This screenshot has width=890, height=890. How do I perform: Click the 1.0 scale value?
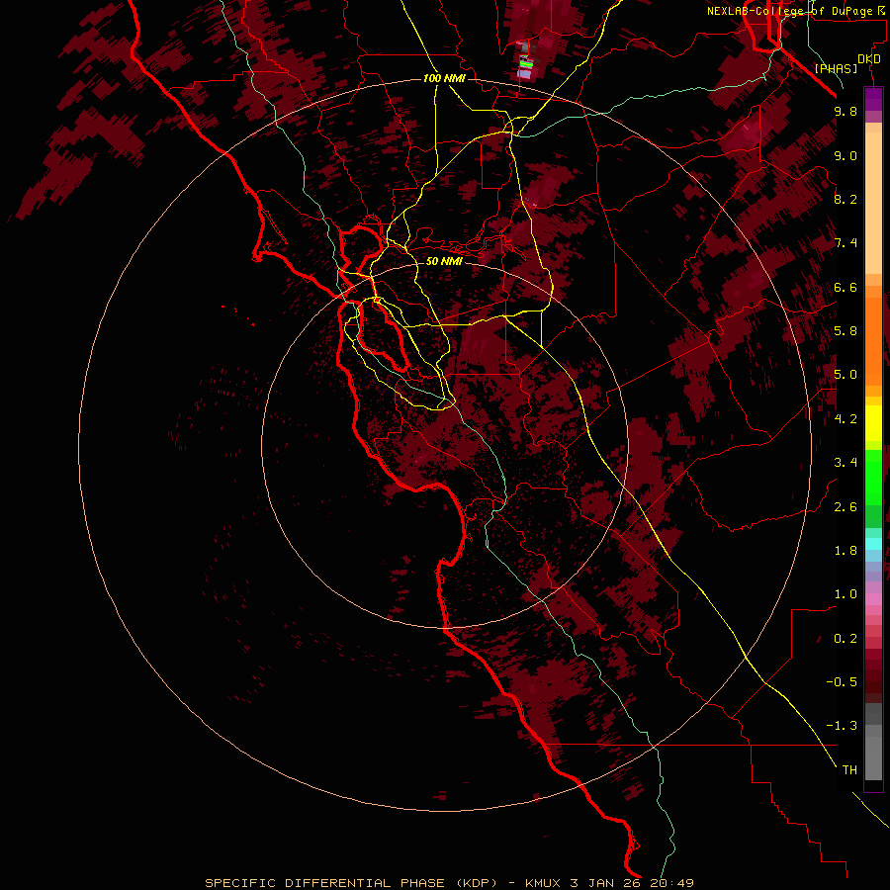(845, 594)
